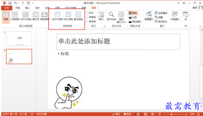Open 宏 macros button

pyautogui.click(x=186, y=16)
